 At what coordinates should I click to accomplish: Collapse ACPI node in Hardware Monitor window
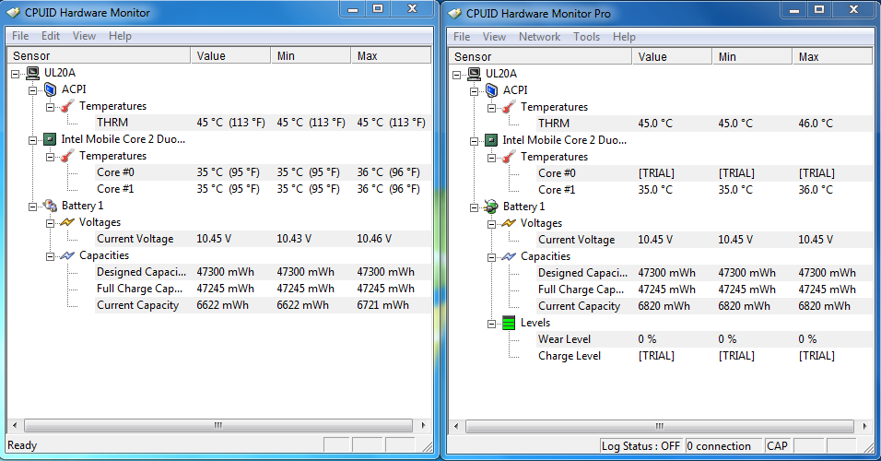click(x=32, y=90)
